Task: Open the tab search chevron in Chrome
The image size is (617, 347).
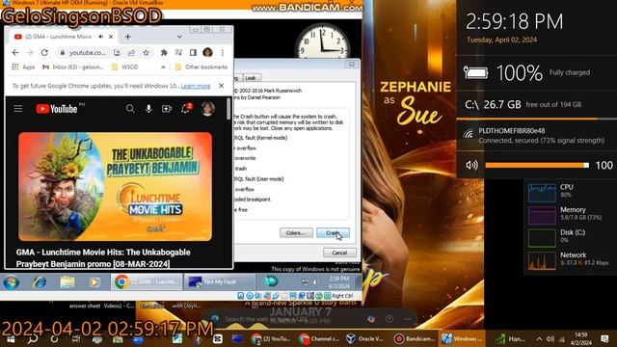Action: click(x=179, y=37)
